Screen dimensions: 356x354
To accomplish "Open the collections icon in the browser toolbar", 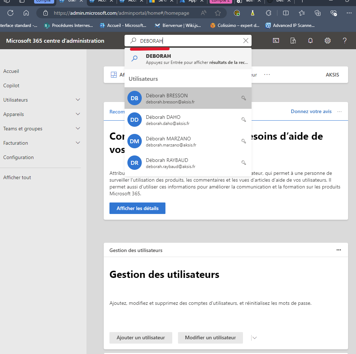I will (x=318, y=13).
